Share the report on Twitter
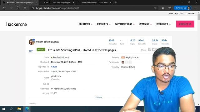The height and width of the screenshot is (112, 200). 154,49
